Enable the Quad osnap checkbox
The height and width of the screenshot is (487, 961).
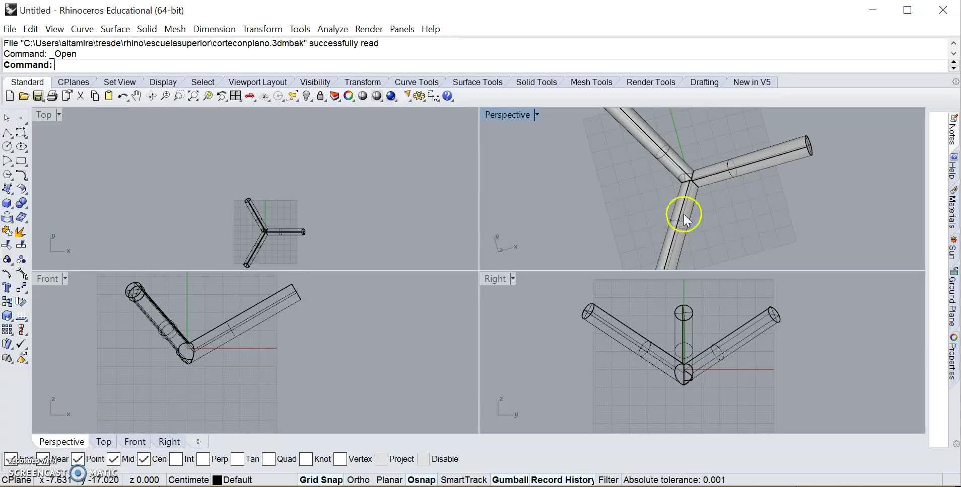tap(269, 459)
